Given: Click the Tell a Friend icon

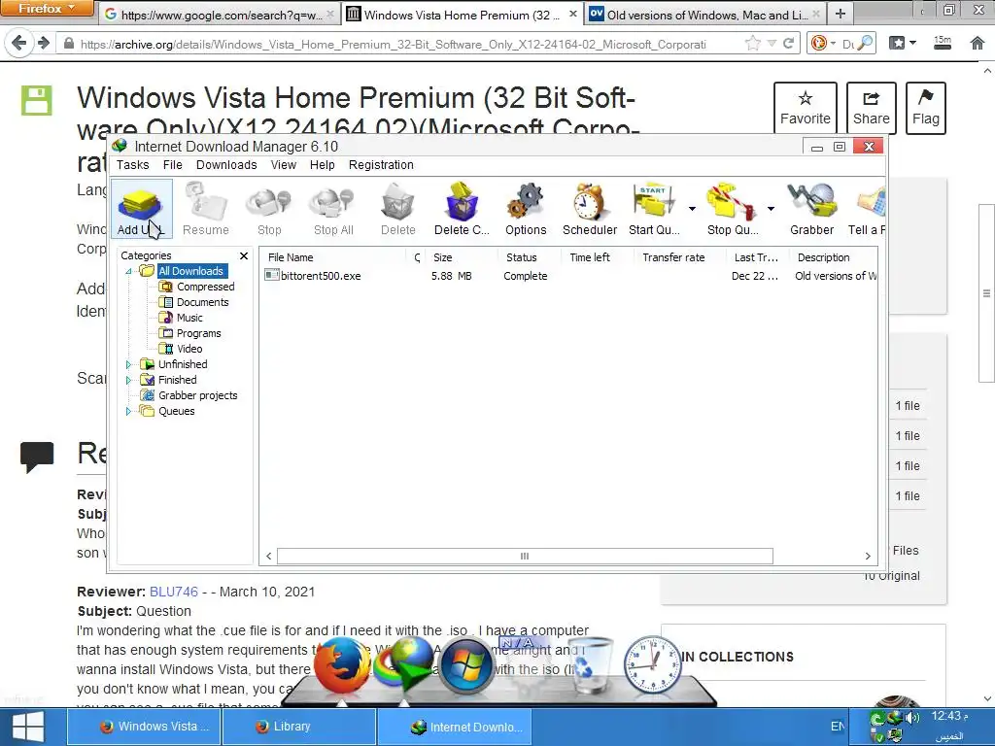Looking at the screenshot, I should (867, 210).
